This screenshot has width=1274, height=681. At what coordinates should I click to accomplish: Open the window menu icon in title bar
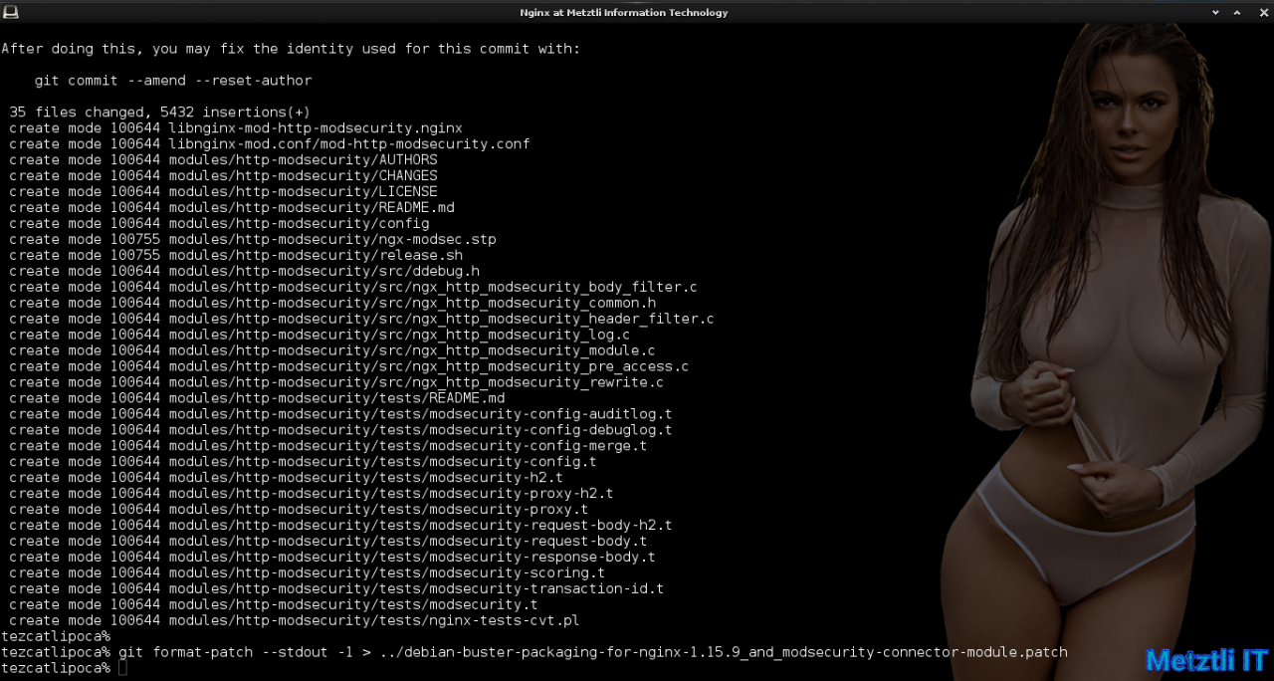[x=11, y=12]
